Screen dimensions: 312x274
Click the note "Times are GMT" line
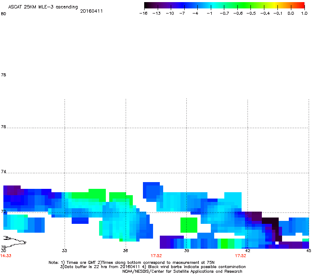tap(132, 263)
